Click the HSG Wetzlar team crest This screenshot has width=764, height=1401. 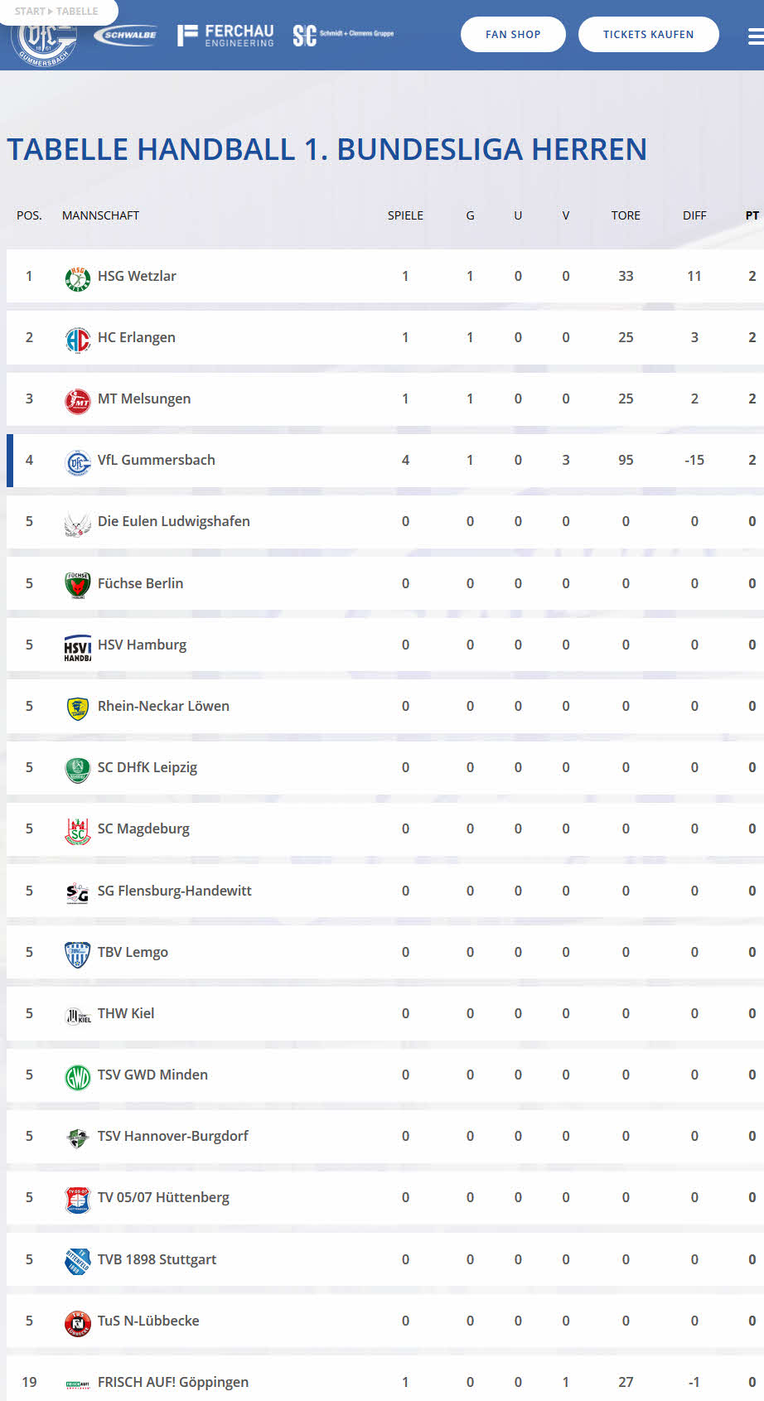78,277
